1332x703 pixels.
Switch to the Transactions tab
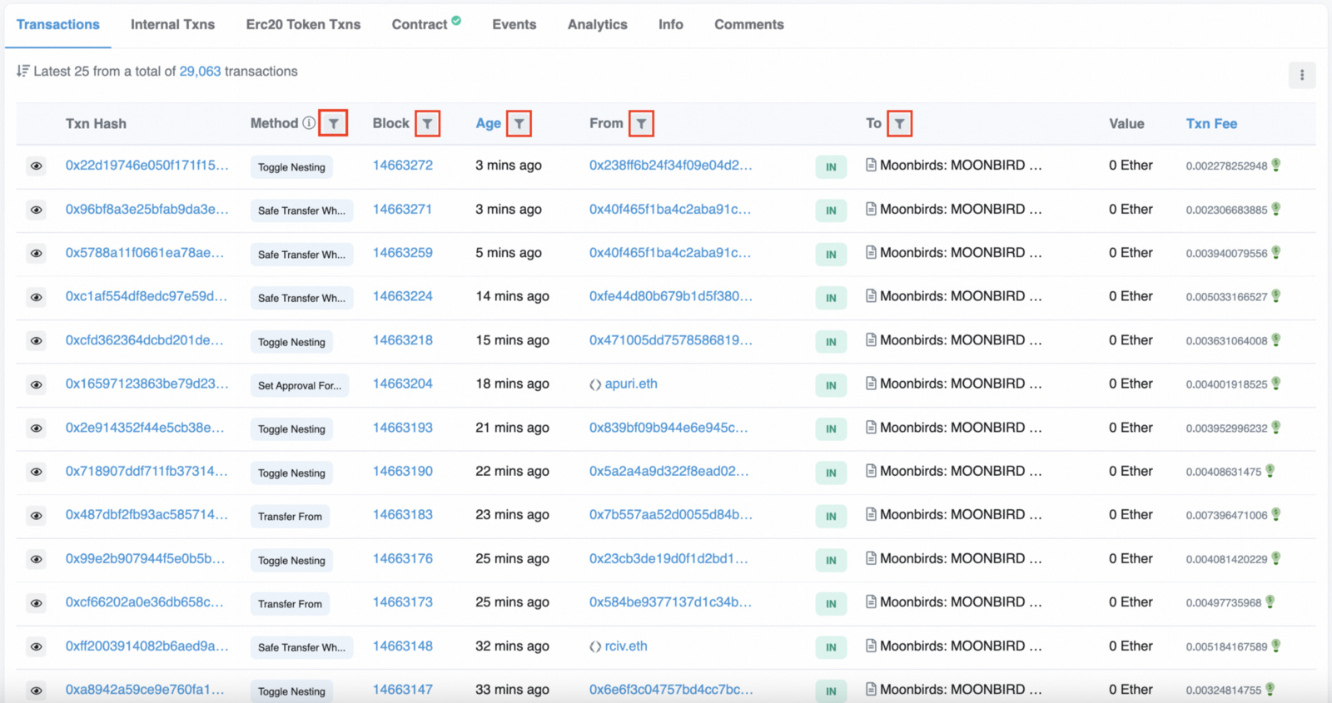click(x=58, y=25)
